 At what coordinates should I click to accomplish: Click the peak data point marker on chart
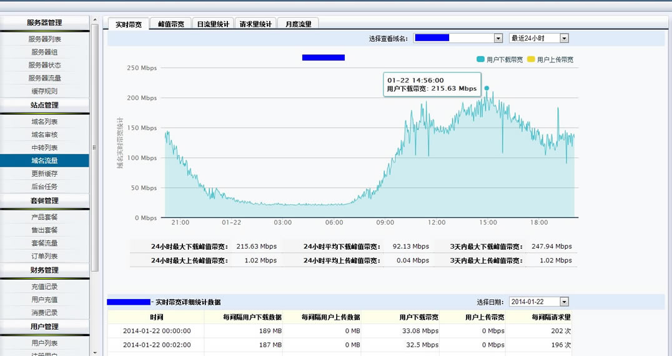coord(487,88)
